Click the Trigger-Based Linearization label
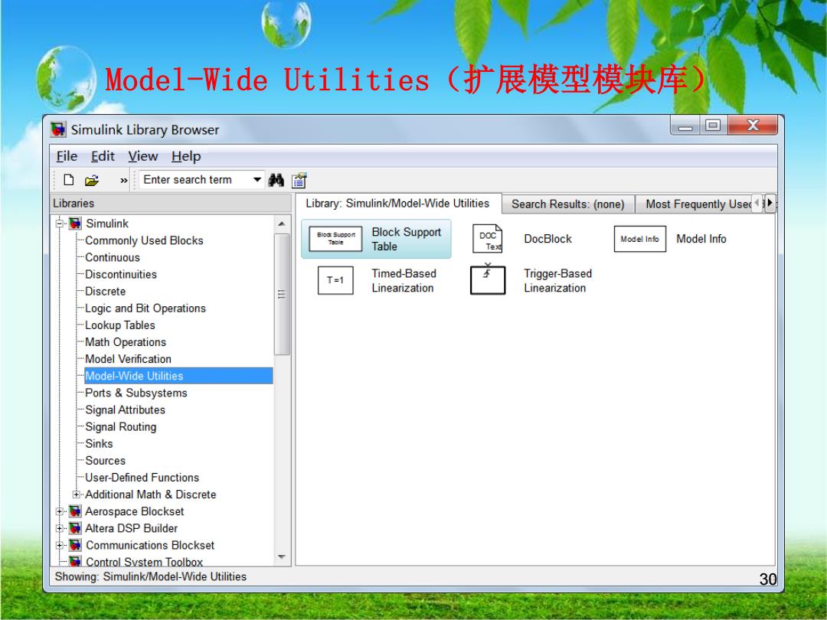The height and width of the screenshot is (620, 827). (557, 280)
